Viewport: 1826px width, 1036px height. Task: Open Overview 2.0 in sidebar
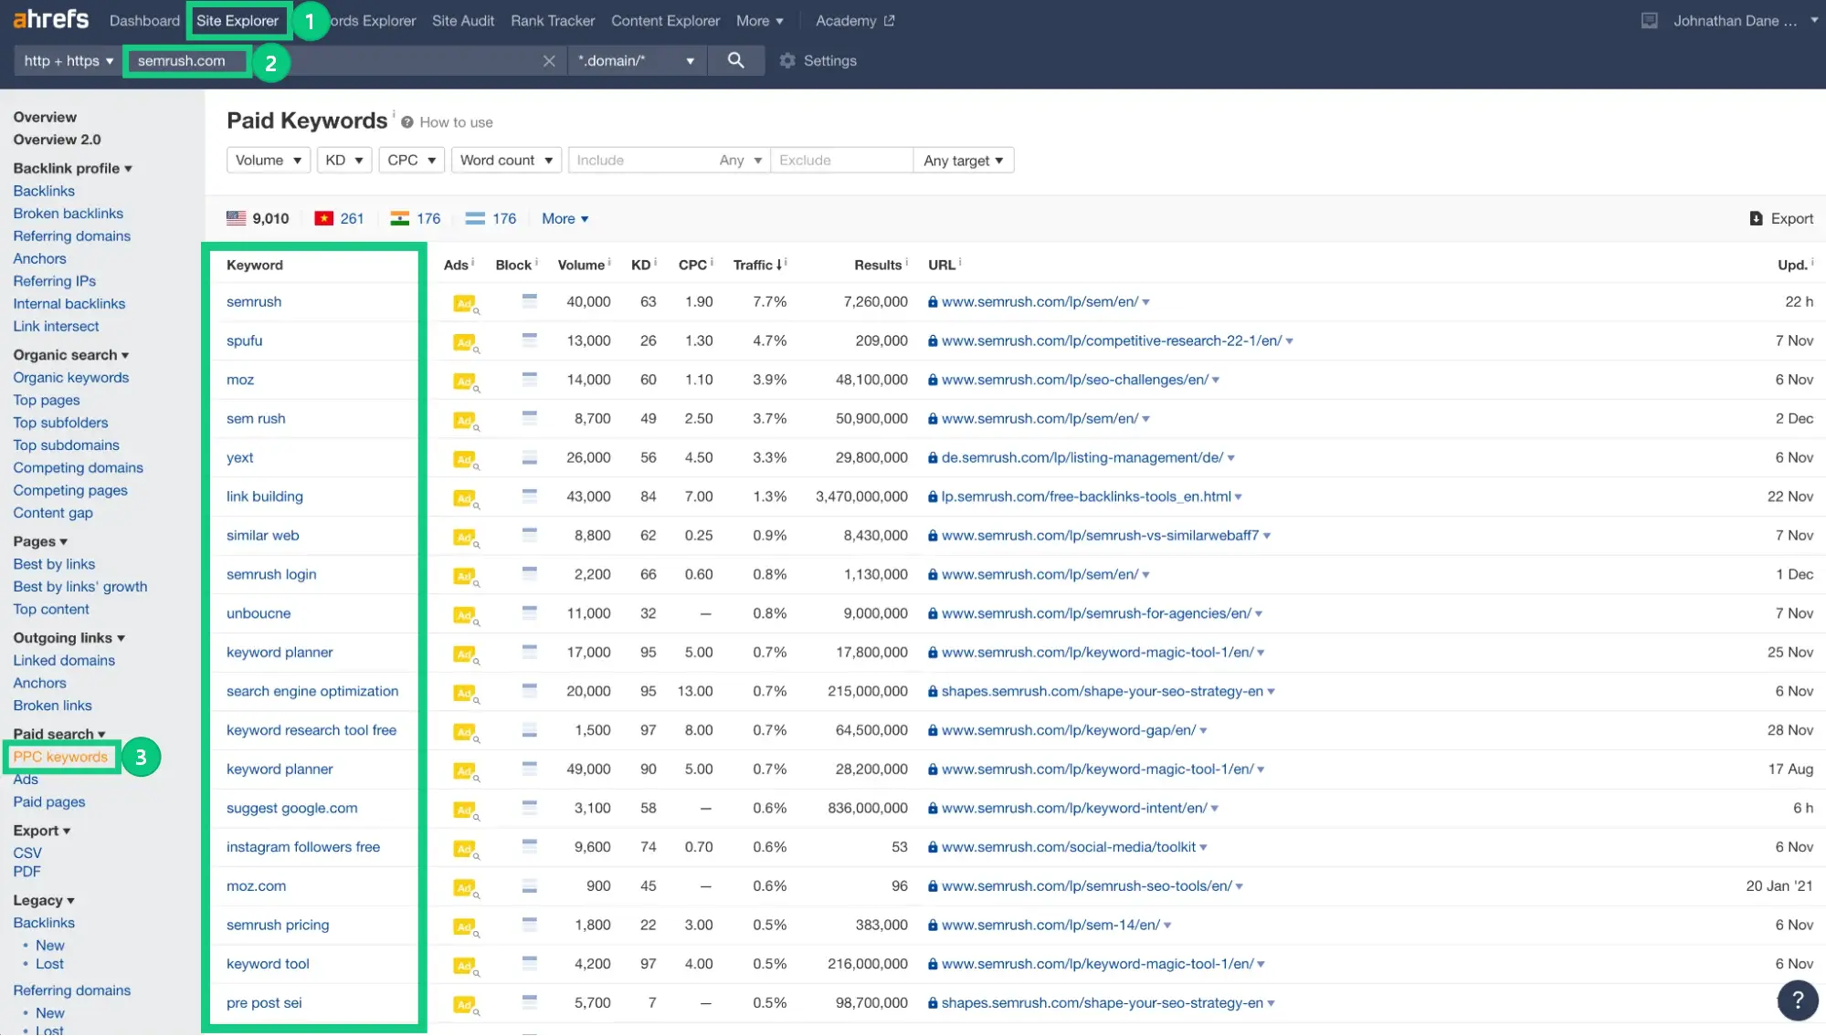[x=57, y=141]
